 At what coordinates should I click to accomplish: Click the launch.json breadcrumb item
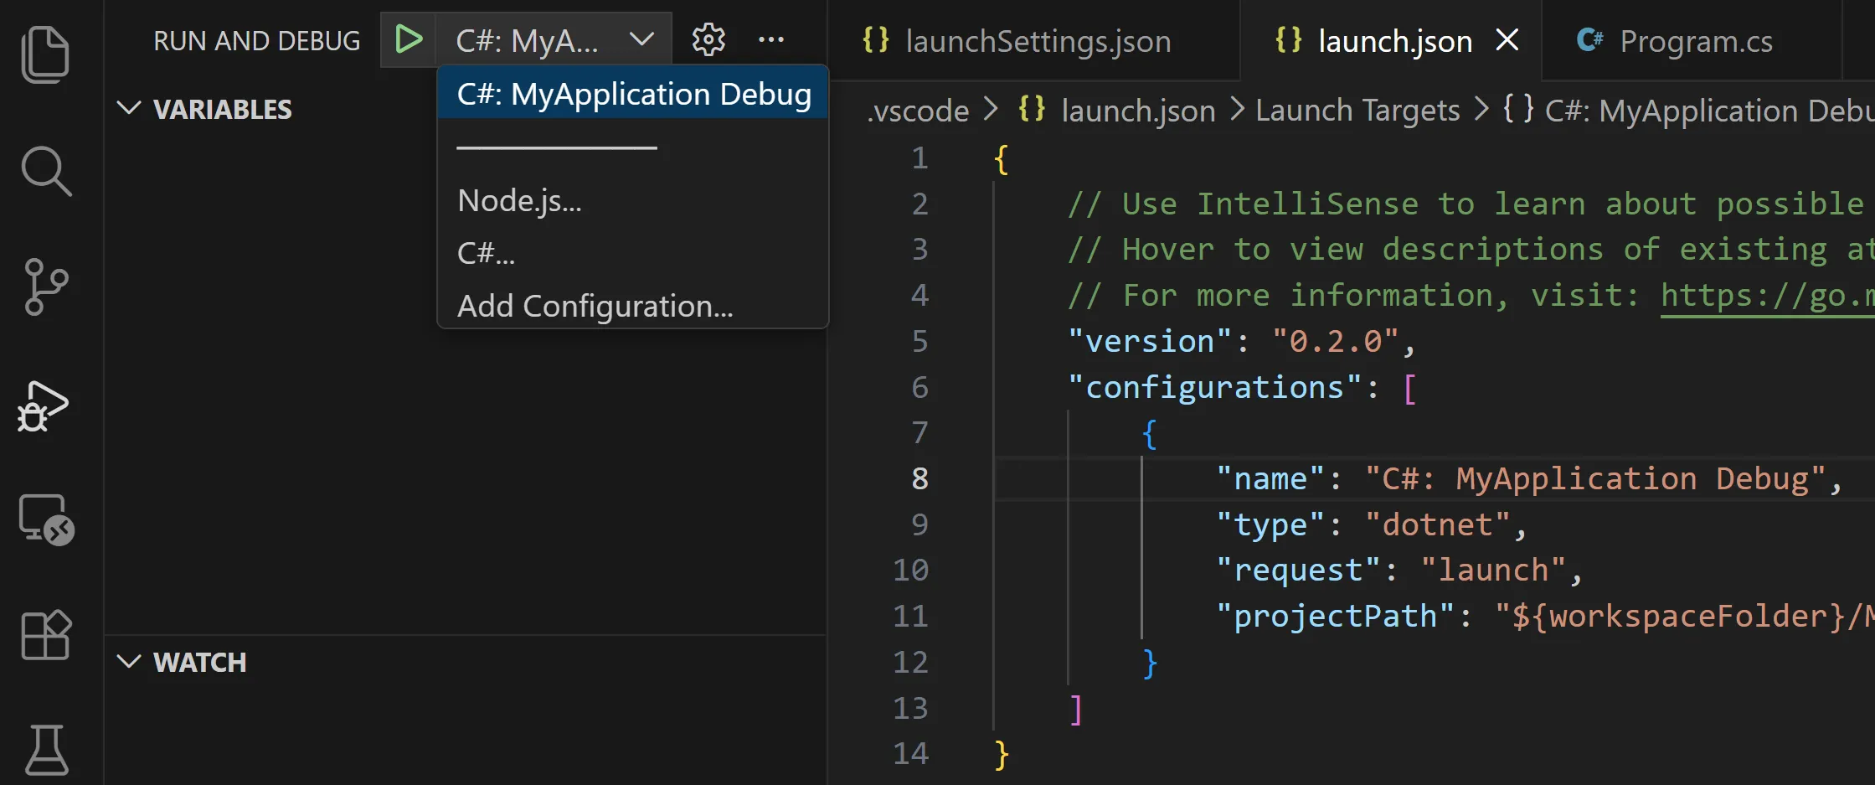[1138, 111]
